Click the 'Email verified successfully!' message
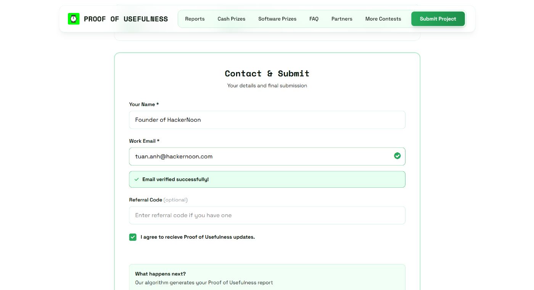 175,179
